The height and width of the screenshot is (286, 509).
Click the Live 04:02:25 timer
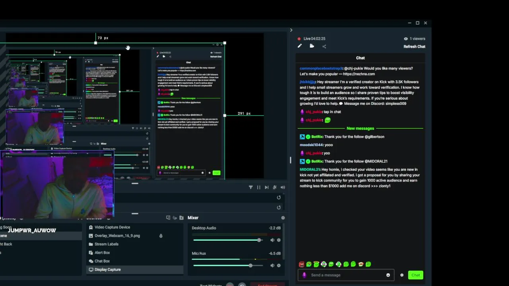tap(314, 39)
